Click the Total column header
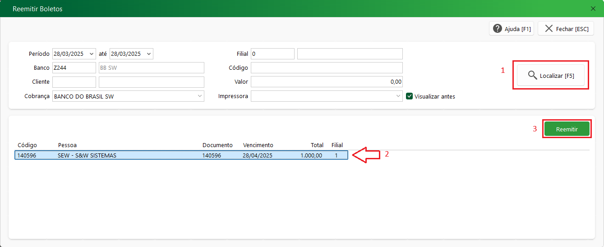 click(317, 145)
